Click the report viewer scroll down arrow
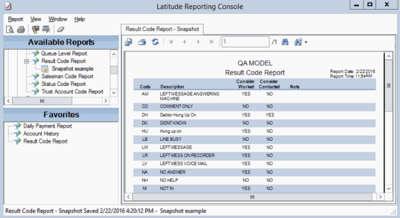This screenshot has width=400, height=218. click(389, 189)
